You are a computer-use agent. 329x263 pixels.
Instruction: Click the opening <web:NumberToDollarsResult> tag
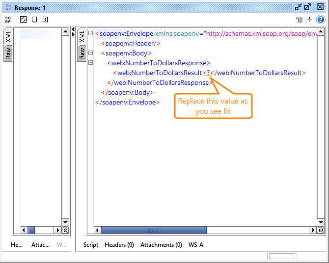tap(160, 73)
